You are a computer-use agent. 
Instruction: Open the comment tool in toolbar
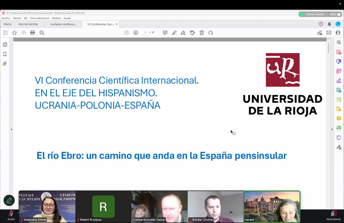tap(165, 33)
